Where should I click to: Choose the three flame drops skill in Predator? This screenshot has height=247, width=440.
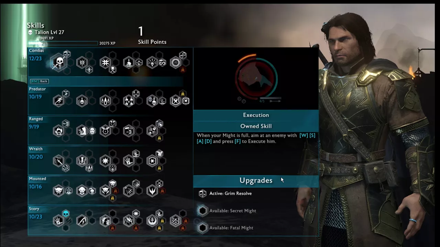click(105, 101)
